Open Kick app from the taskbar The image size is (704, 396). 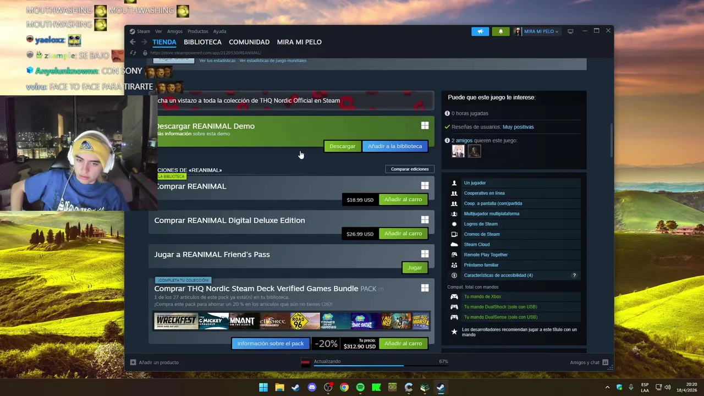pyautogui.click(x=376, y=387)
